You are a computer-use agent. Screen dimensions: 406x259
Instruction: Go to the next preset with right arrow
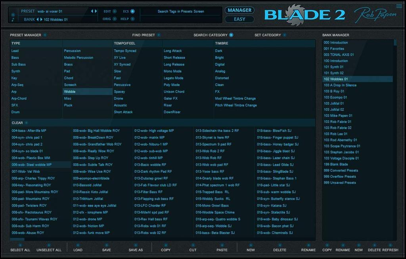pyautogui.click(x=96, y=11)
